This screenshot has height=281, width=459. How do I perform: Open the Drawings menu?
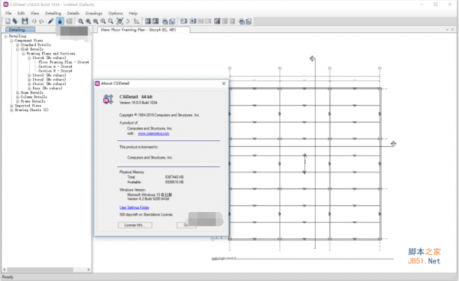(93, 13)
